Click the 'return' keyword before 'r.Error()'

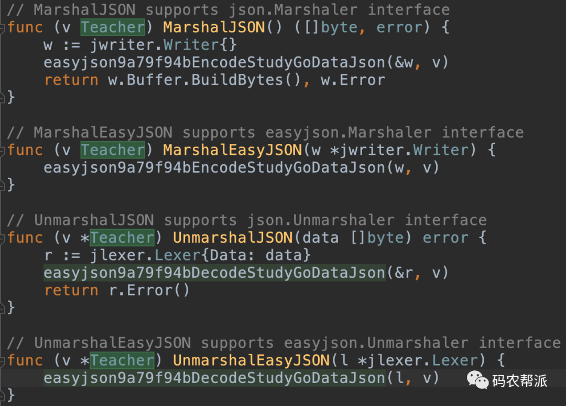(71, 290)
